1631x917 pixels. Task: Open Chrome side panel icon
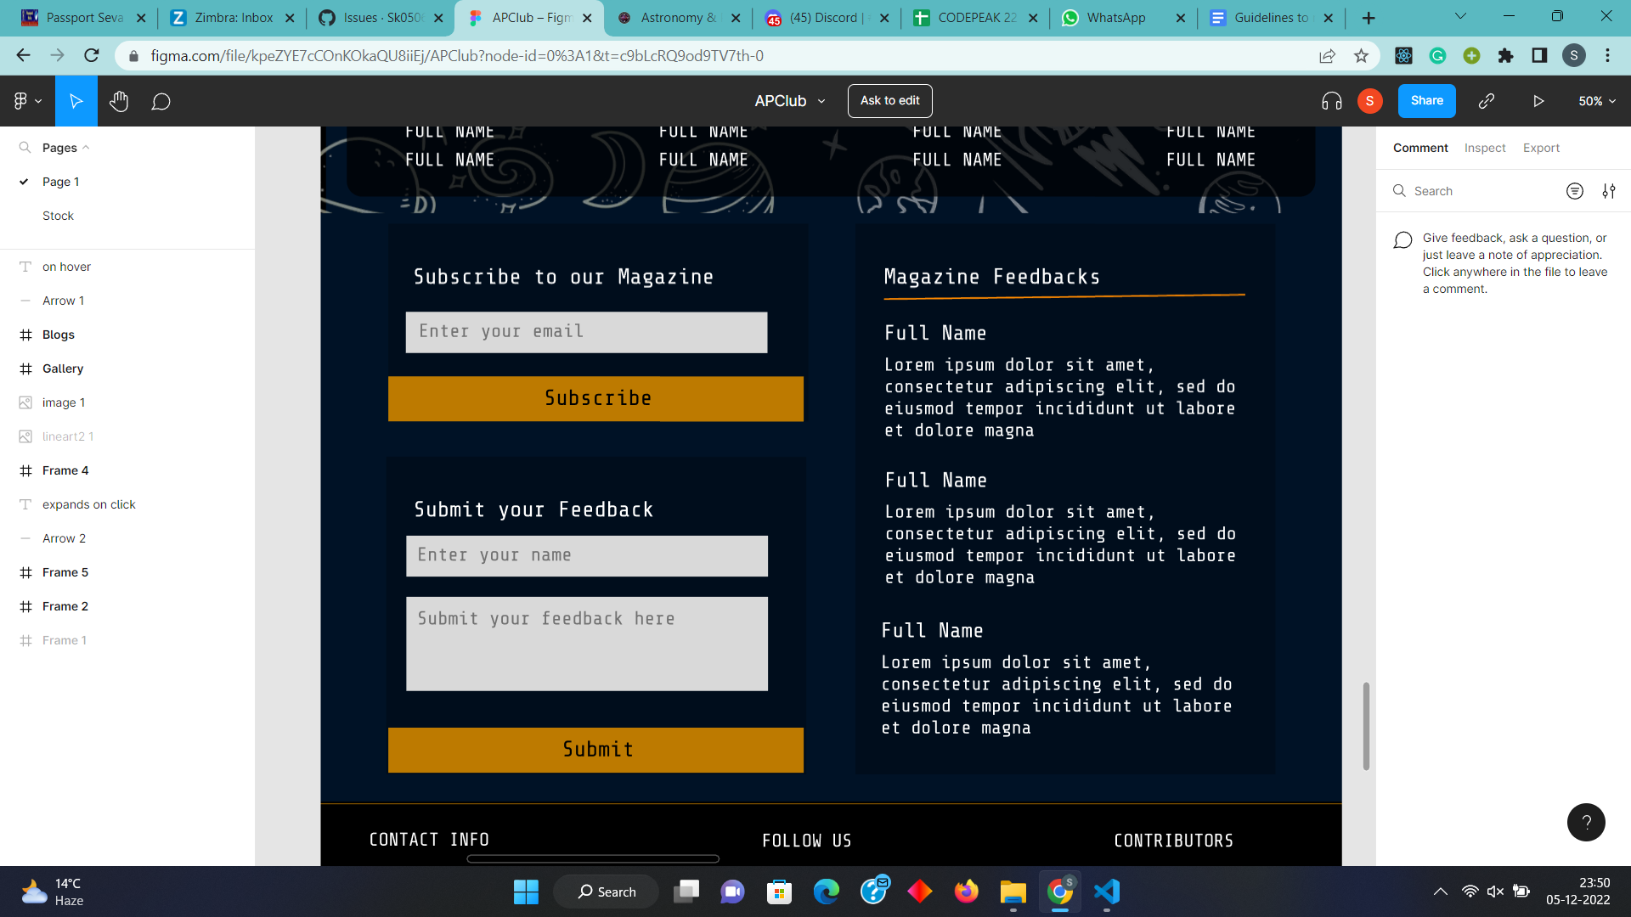pos(1539,56)
